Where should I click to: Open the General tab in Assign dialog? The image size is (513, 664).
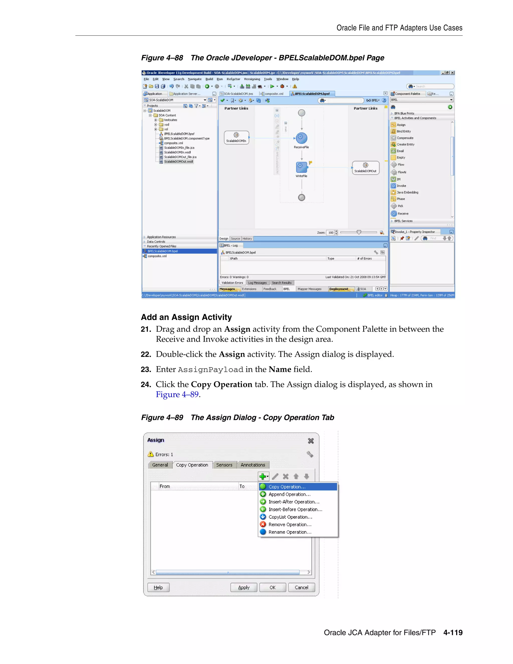[160, 465]
